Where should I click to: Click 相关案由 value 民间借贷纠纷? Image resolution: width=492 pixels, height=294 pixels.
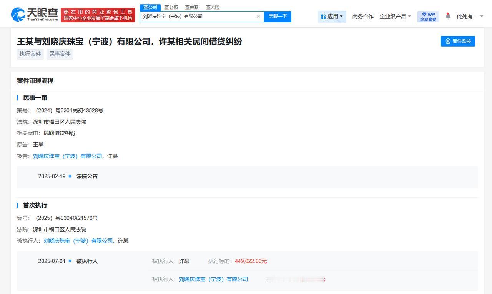[59, 133]
